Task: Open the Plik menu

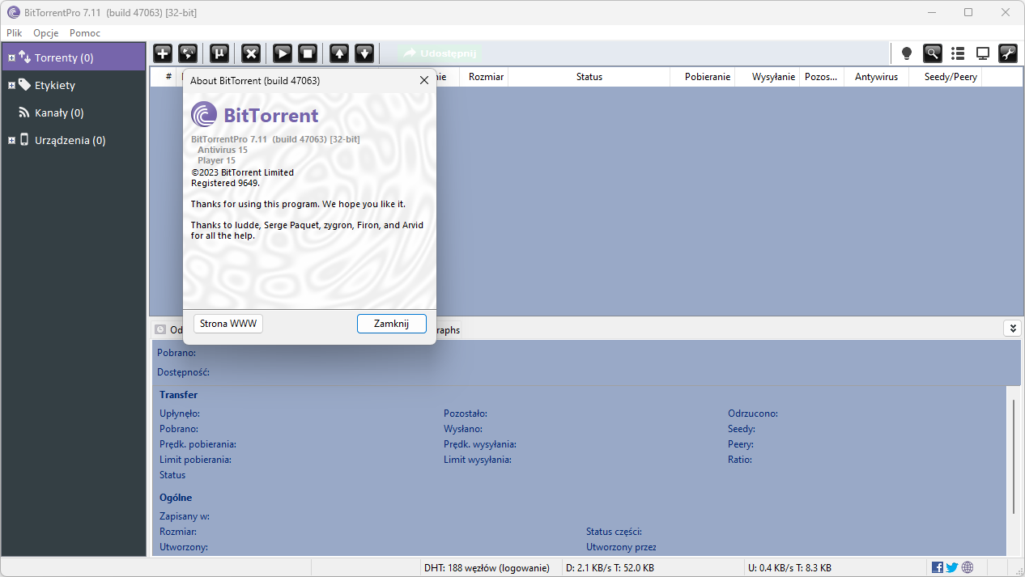Action: (x=15, y=33)
